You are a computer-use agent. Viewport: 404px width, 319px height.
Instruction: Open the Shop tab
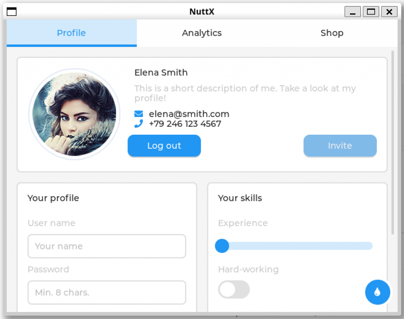click(x=332, y=33)
